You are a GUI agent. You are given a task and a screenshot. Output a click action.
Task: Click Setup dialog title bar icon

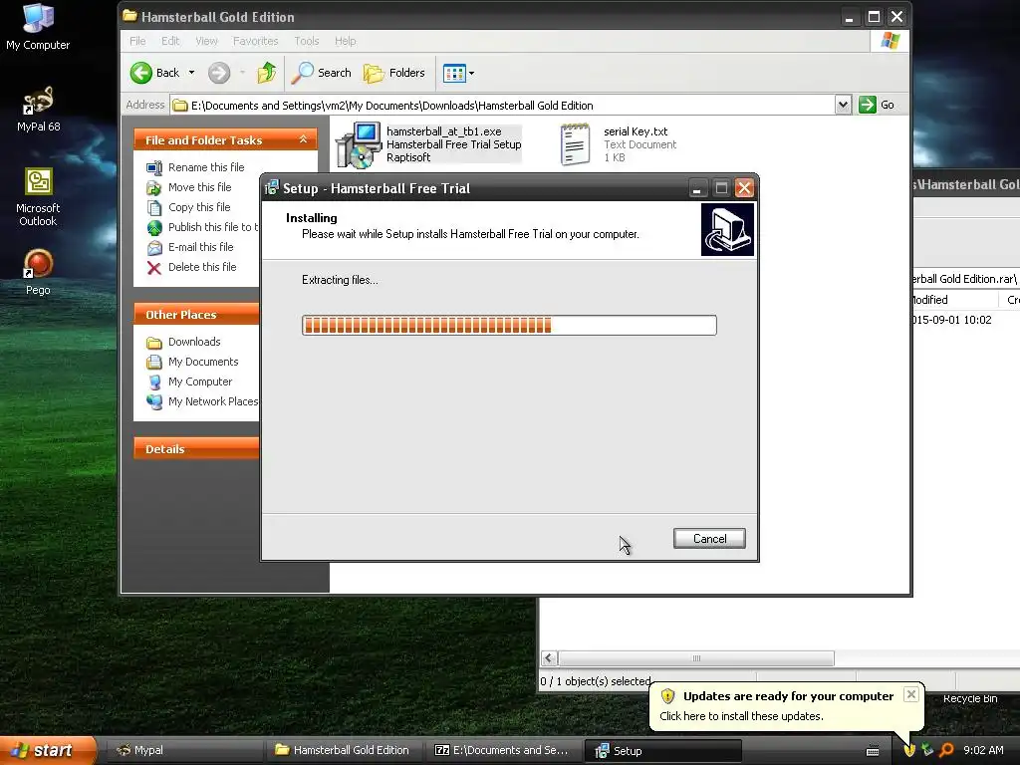tap(272, 188)
